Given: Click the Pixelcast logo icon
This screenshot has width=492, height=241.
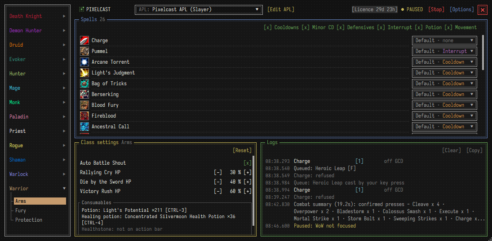Looking at the screenshot, I should tap(82, 9).
